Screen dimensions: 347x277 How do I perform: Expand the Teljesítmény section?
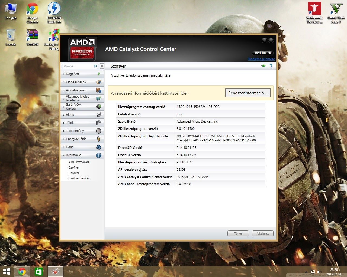point(82,131)
